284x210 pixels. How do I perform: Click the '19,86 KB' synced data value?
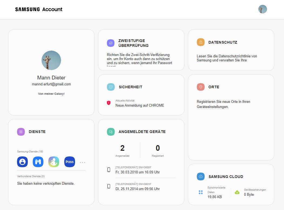[215, 197]
